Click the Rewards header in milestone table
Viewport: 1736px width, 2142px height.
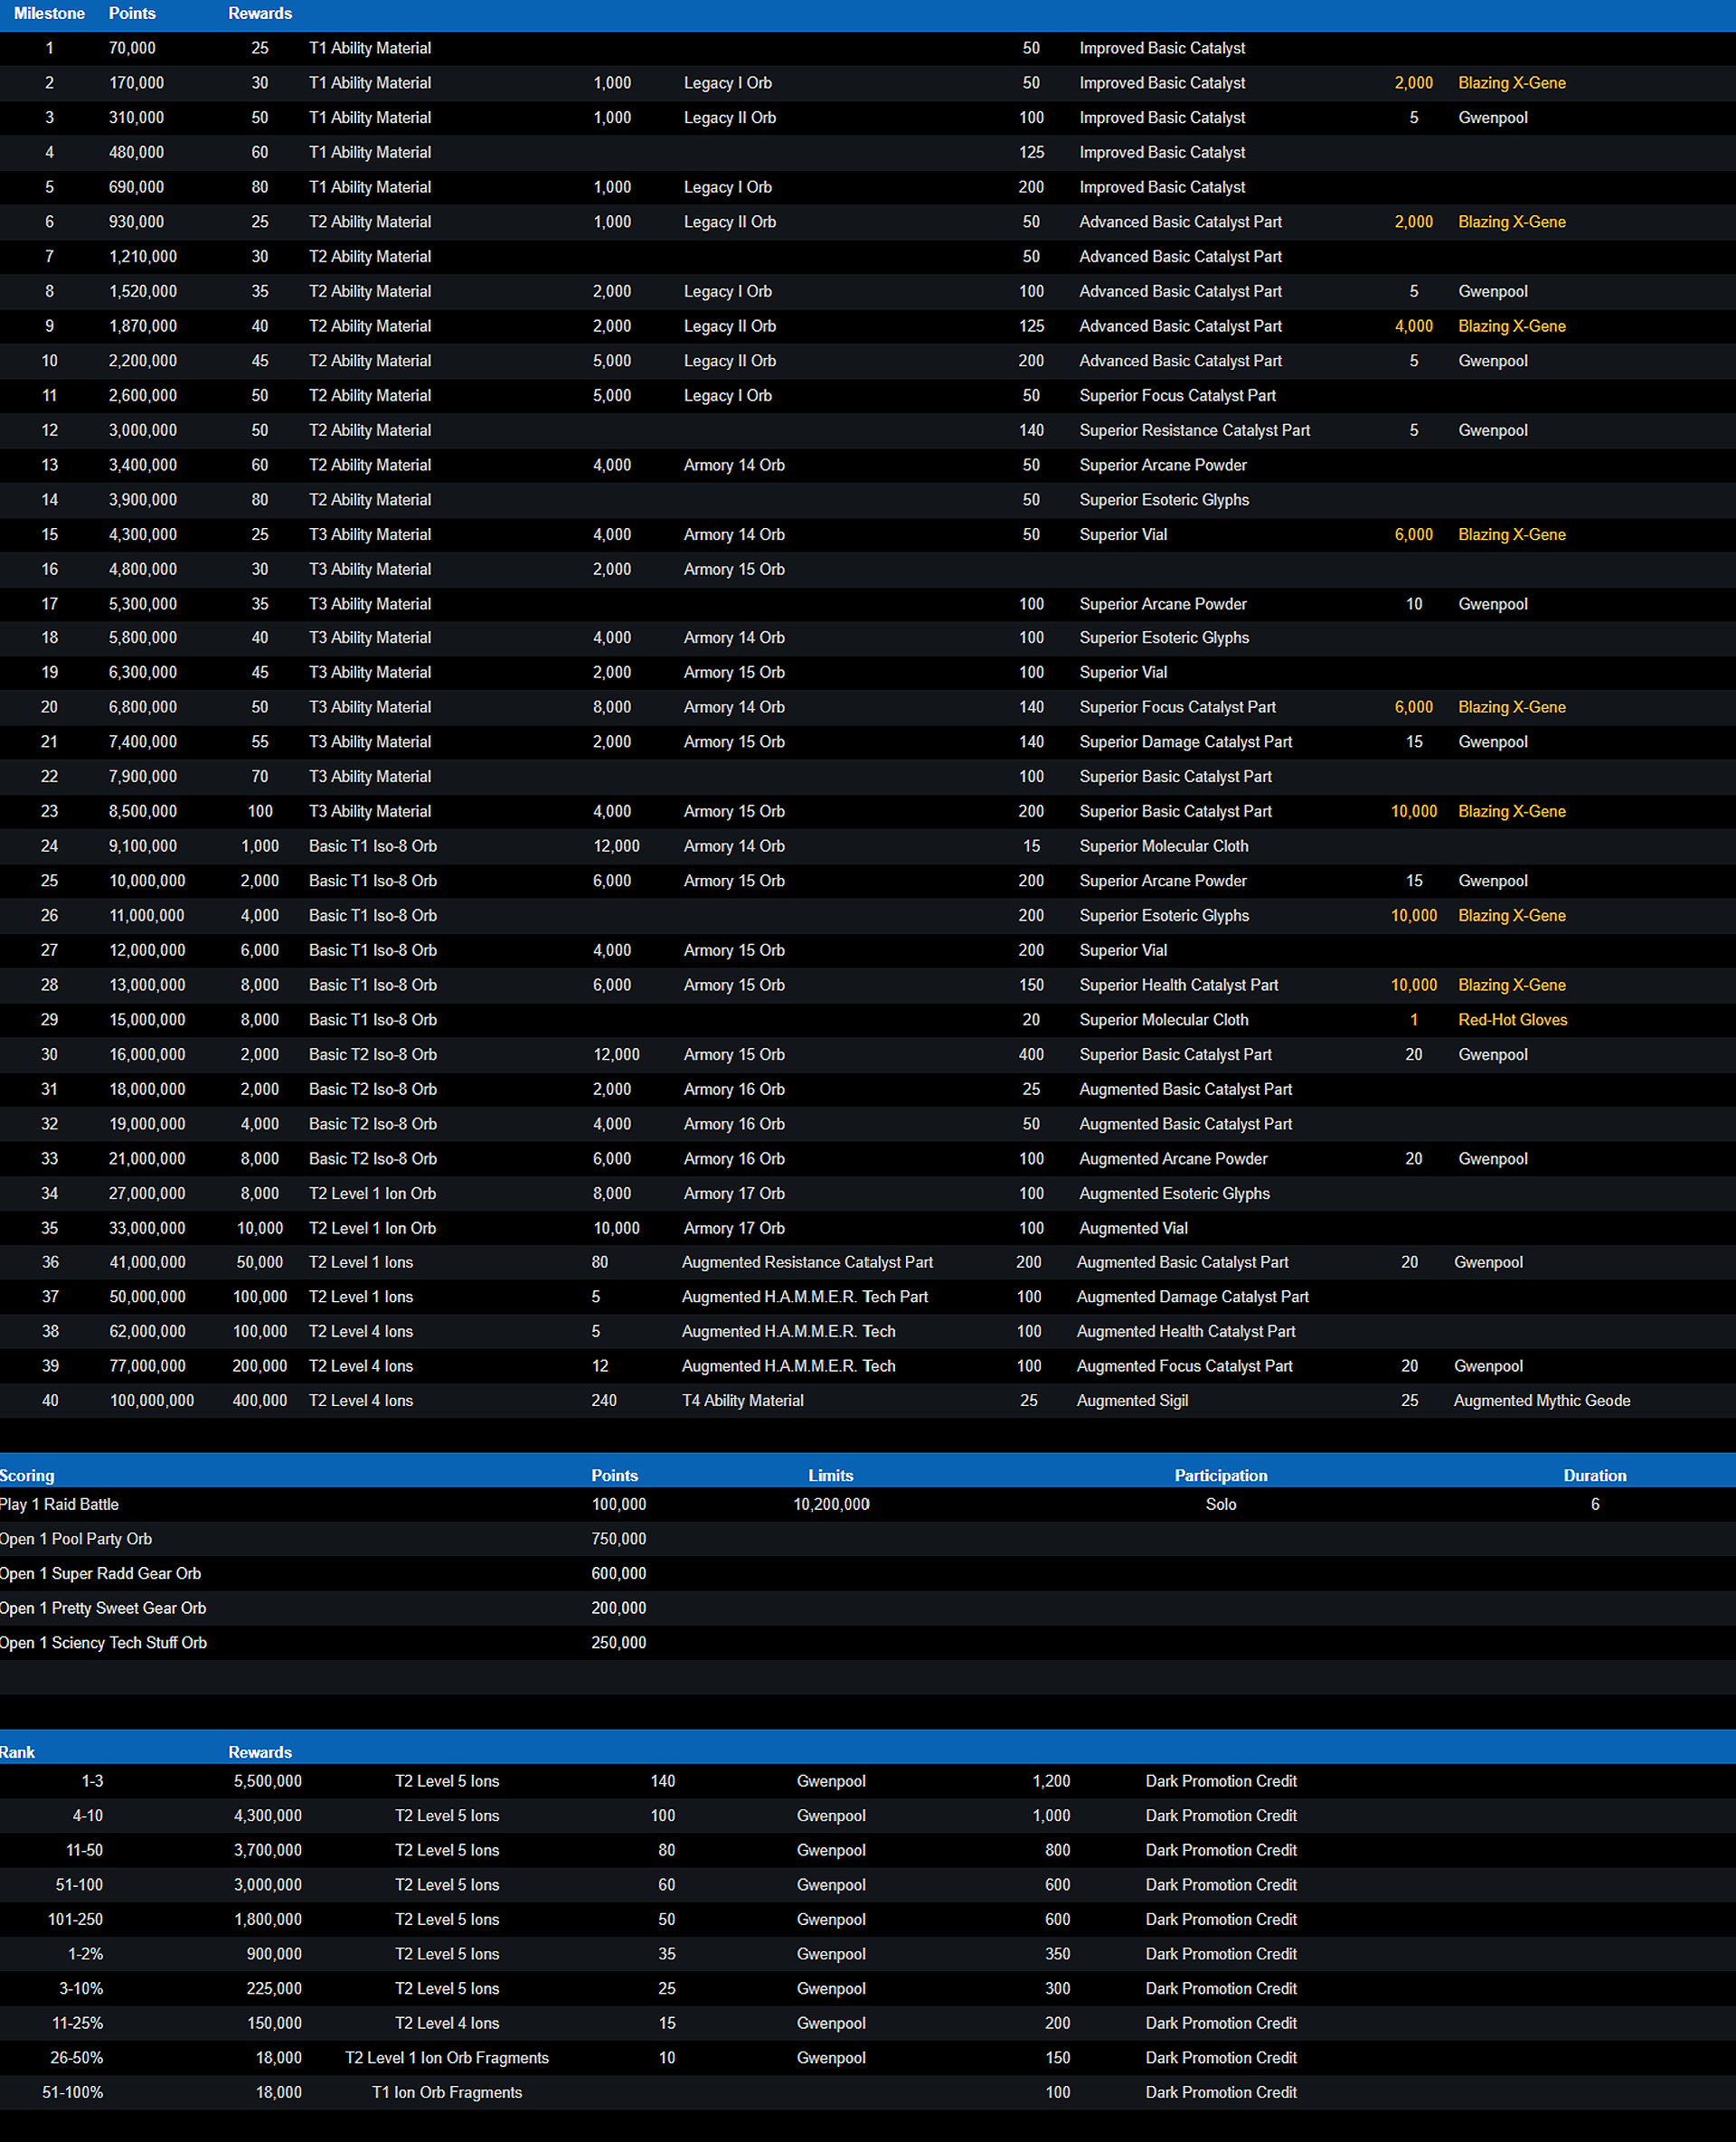click(260, 14)
